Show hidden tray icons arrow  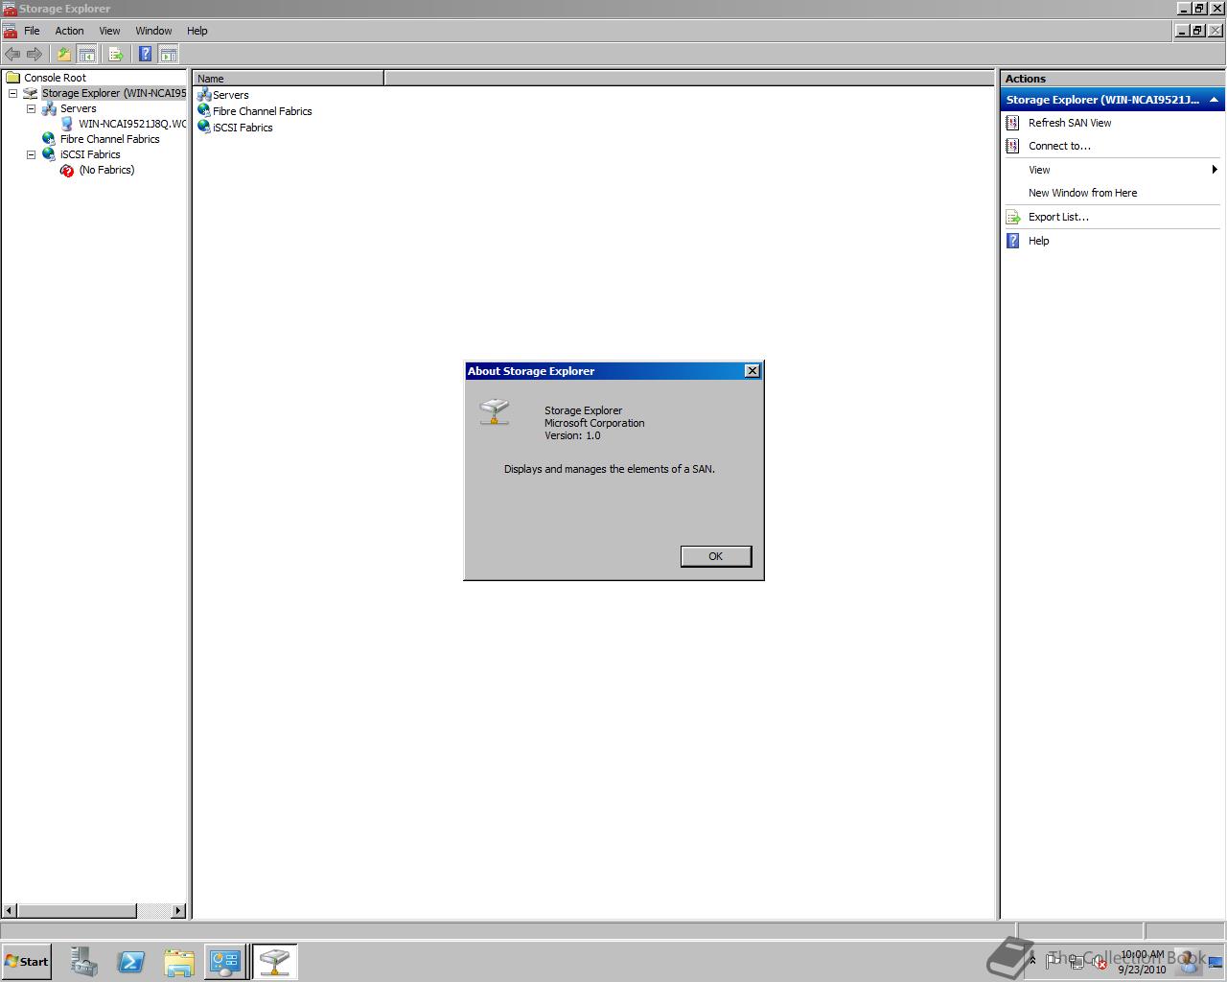click(1032, 961)
